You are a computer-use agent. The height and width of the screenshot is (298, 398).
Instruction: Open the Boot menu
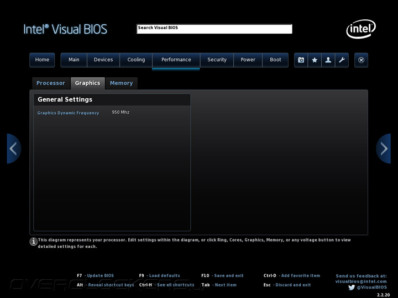click(275, 60)
